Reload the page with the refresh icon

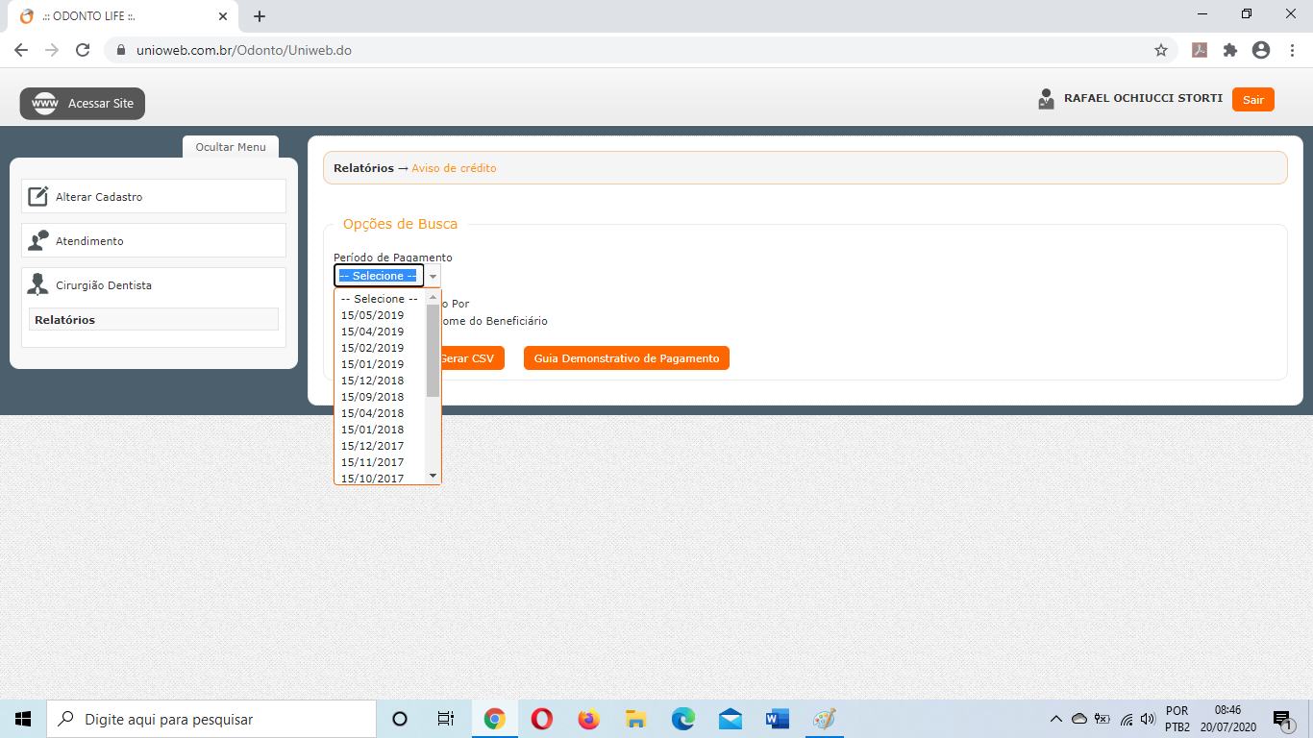[83, 50]
